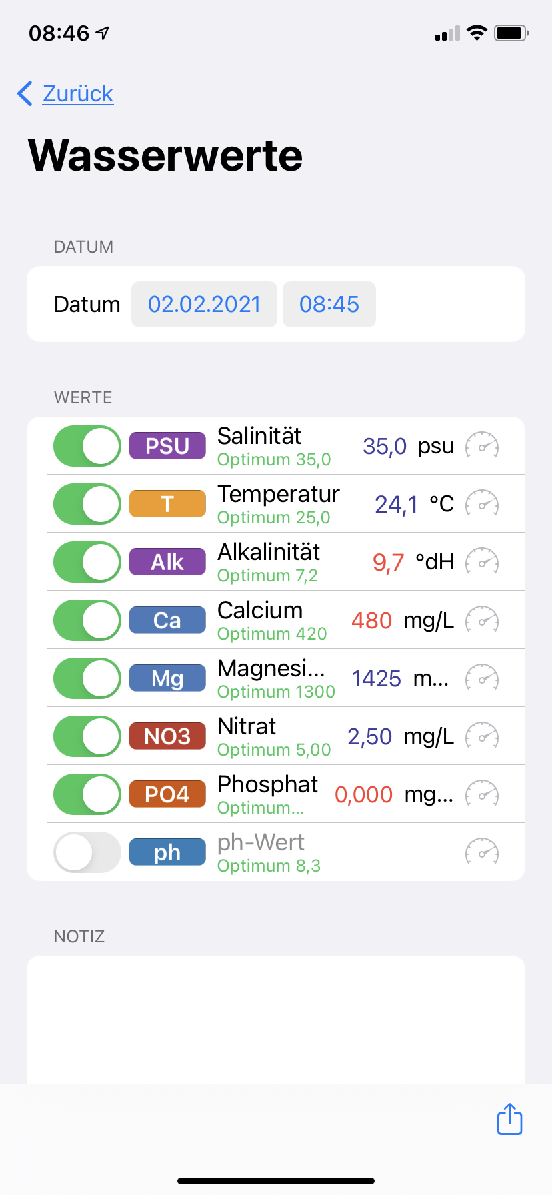Tap the Calcium row gauge icon
552x1195 pixels.
(x=481, y=620)
